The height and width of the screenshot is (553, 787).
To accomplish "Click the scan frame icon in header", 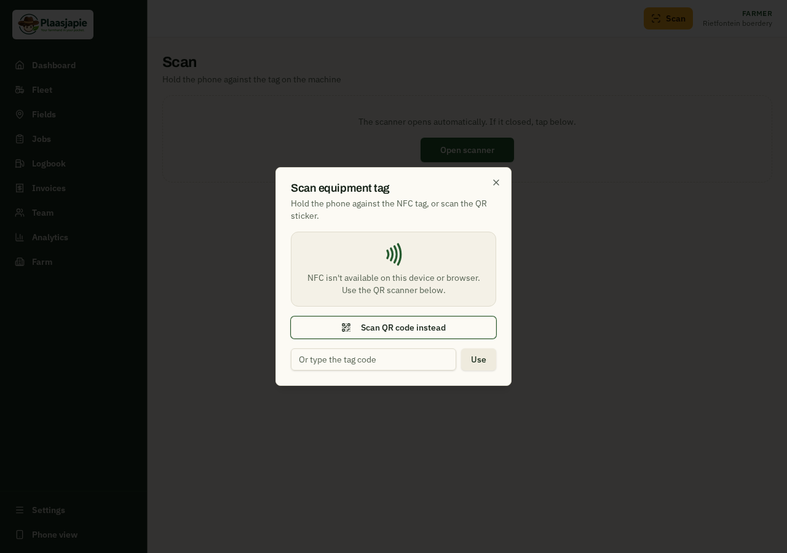I will click(656, 18).
